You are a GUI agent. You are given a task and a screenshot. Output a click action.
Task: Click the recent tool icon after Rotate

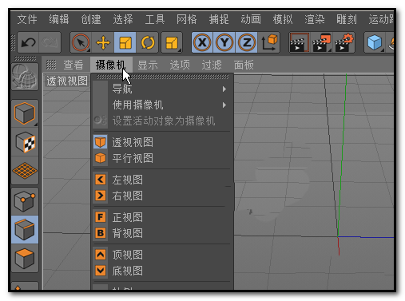pos(172,42)
